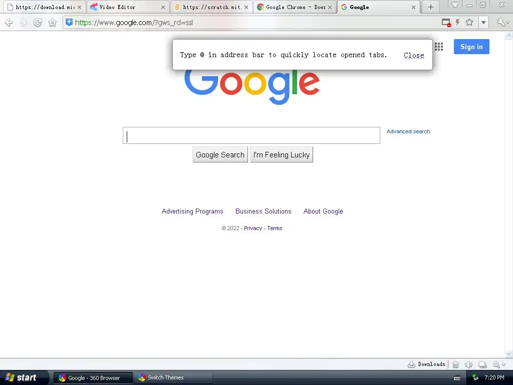513x385 pixels.
Task: Dismiss the tip with the Close link
Action: [414, 55]
